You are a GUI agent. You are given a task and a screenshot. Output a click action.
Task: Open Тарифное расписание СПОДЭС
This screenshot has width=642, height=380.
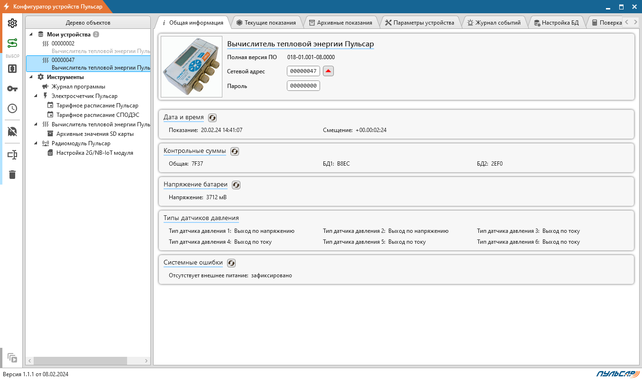[x=98, y=115]
